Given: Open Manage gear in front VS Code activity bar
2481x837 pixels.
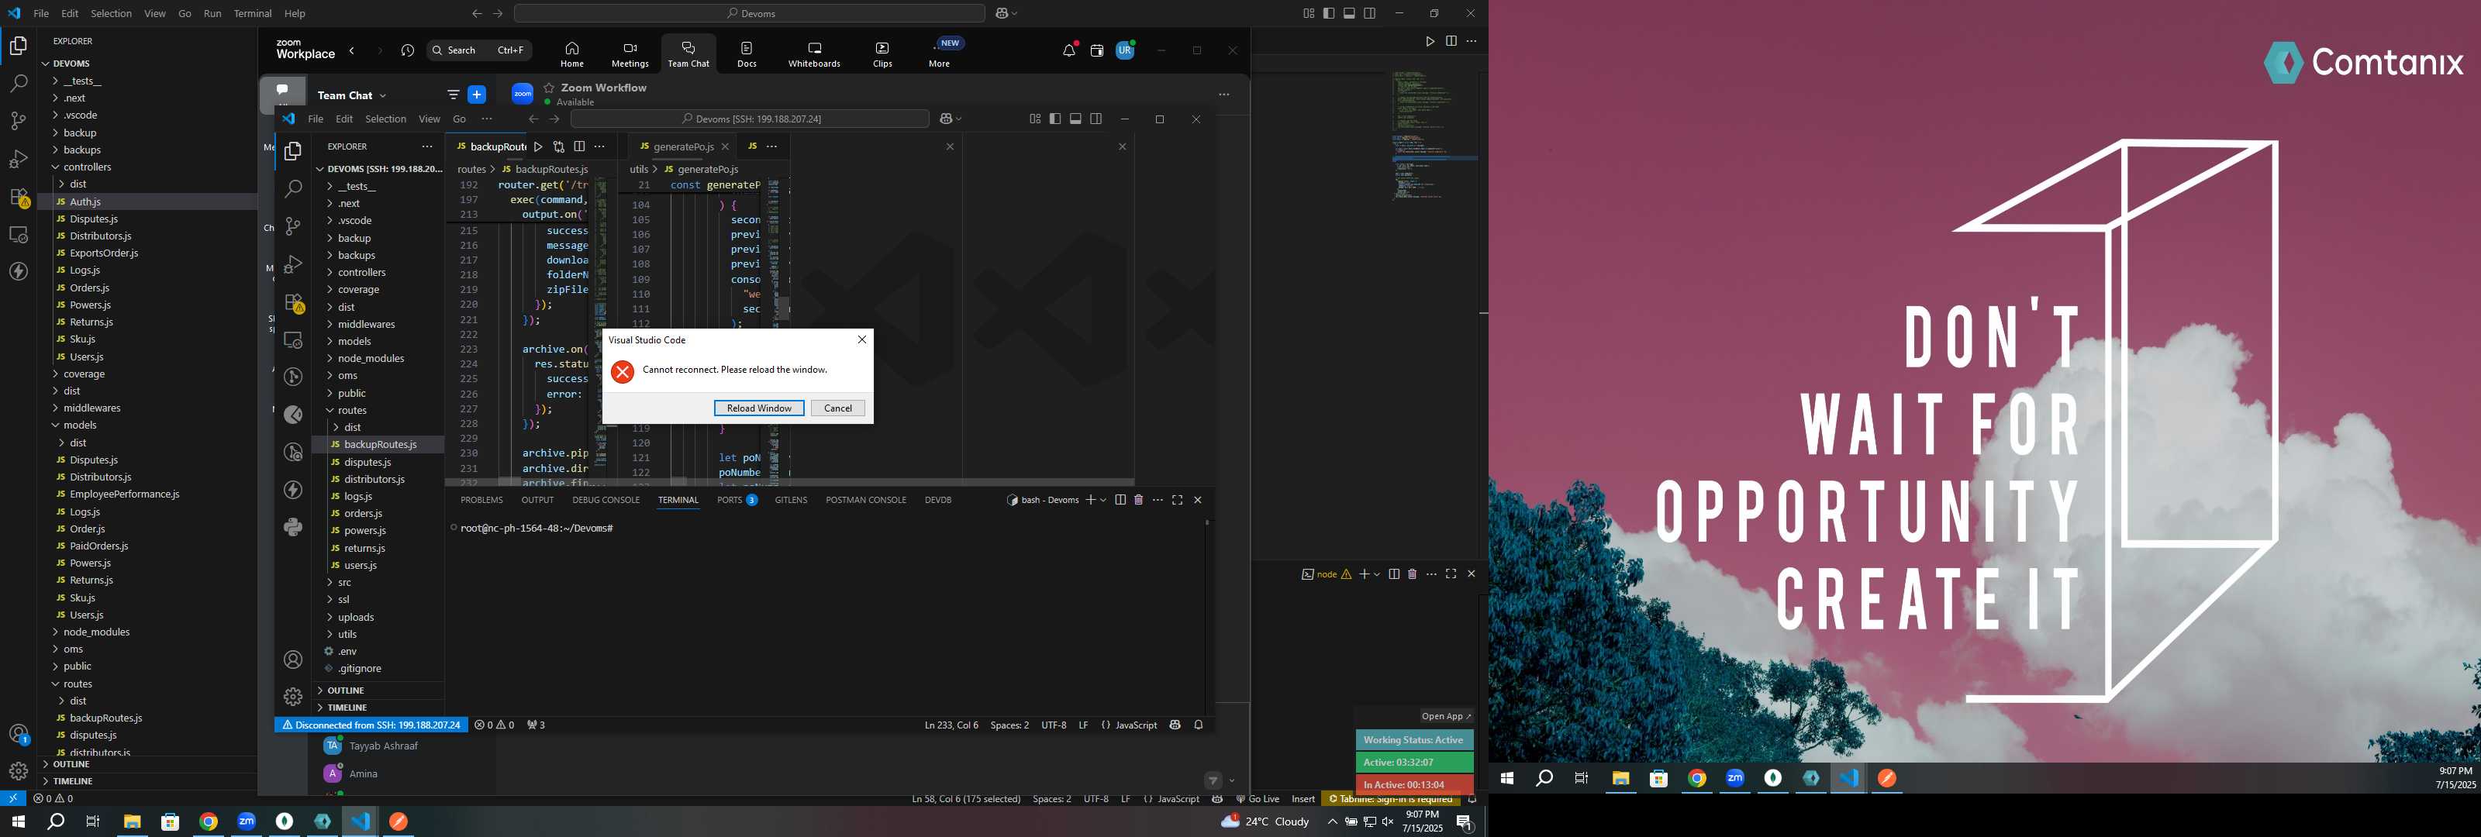Looking at the screenshot, I should [294, 697].
